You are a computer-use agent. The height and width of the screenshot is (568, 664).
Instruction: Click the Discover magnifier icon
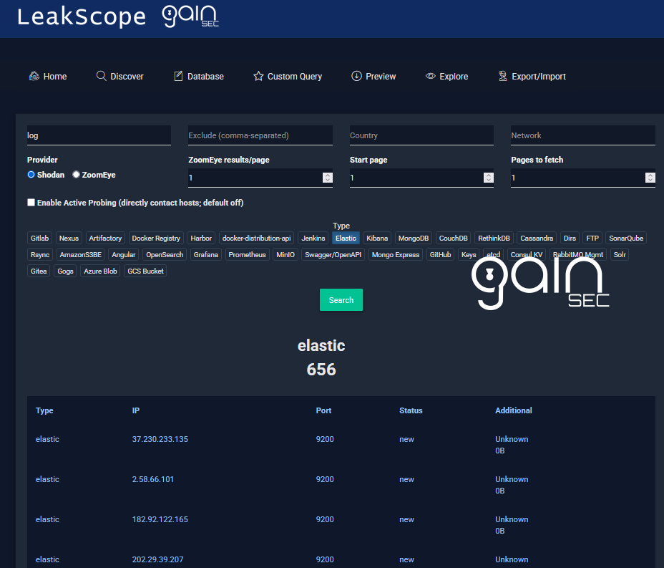tap(101, 76)
